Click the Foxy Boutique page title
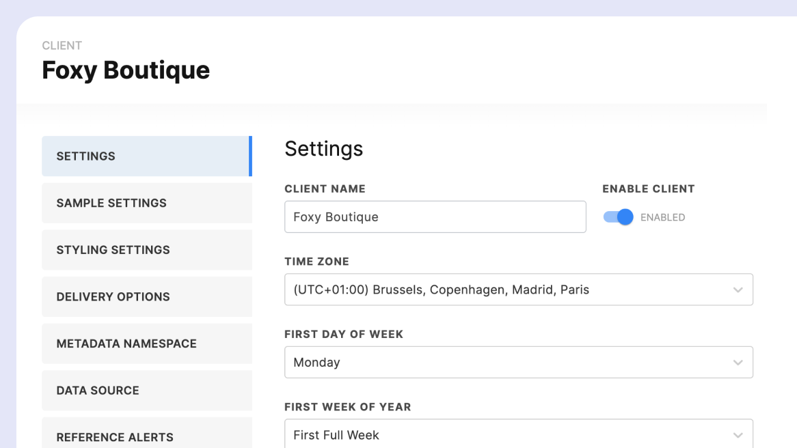797x448 pixels. [x=126, y=70]
